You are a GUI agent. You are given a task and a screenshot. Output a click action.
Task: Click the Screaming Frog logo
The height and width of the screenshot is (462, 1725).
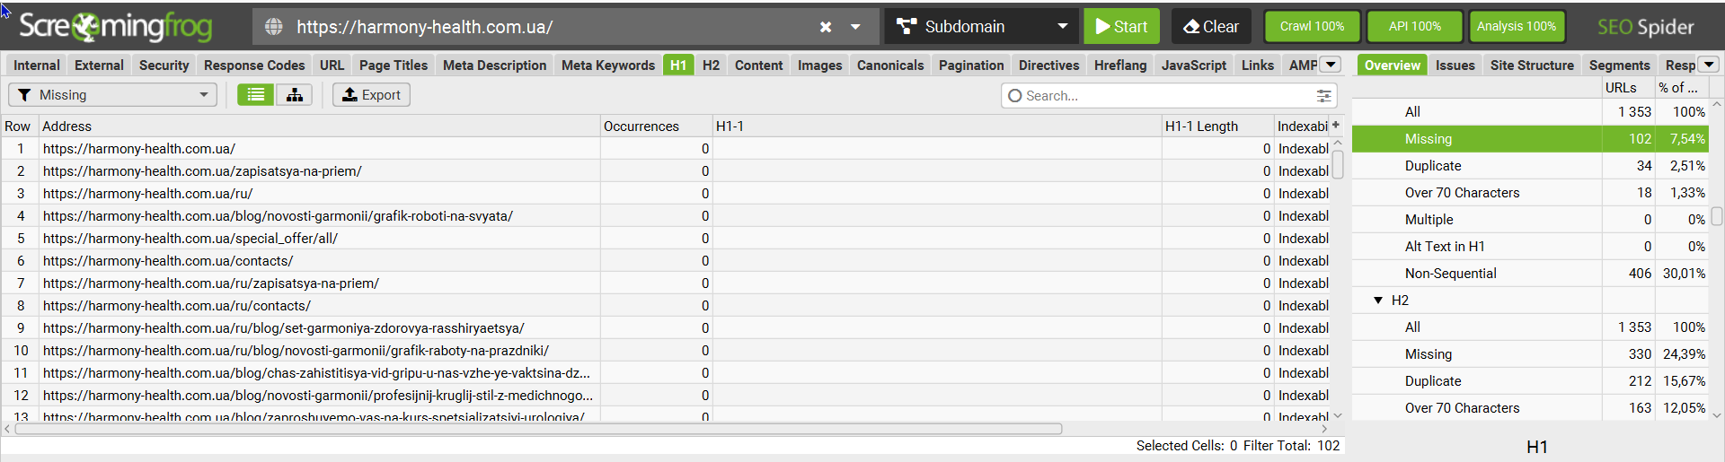click(x=116, y=27)
